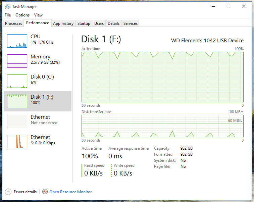Image resolution: width=254 pixels, height=202 pixels.
Task: Click the Active time graph area
Action: click(162, 77)
